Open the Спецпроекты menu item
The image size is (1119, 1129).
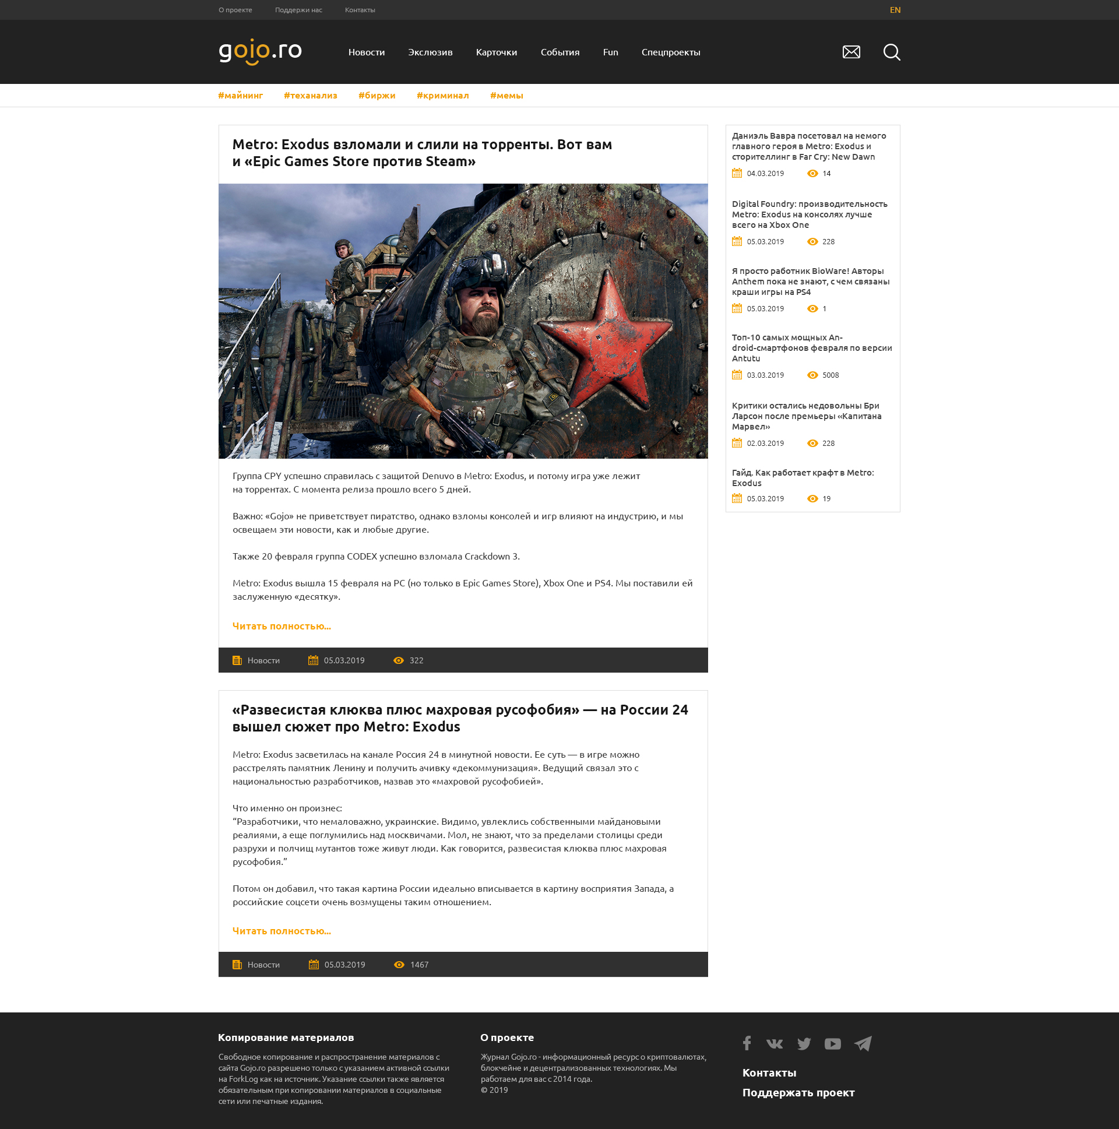pos(670,52)
